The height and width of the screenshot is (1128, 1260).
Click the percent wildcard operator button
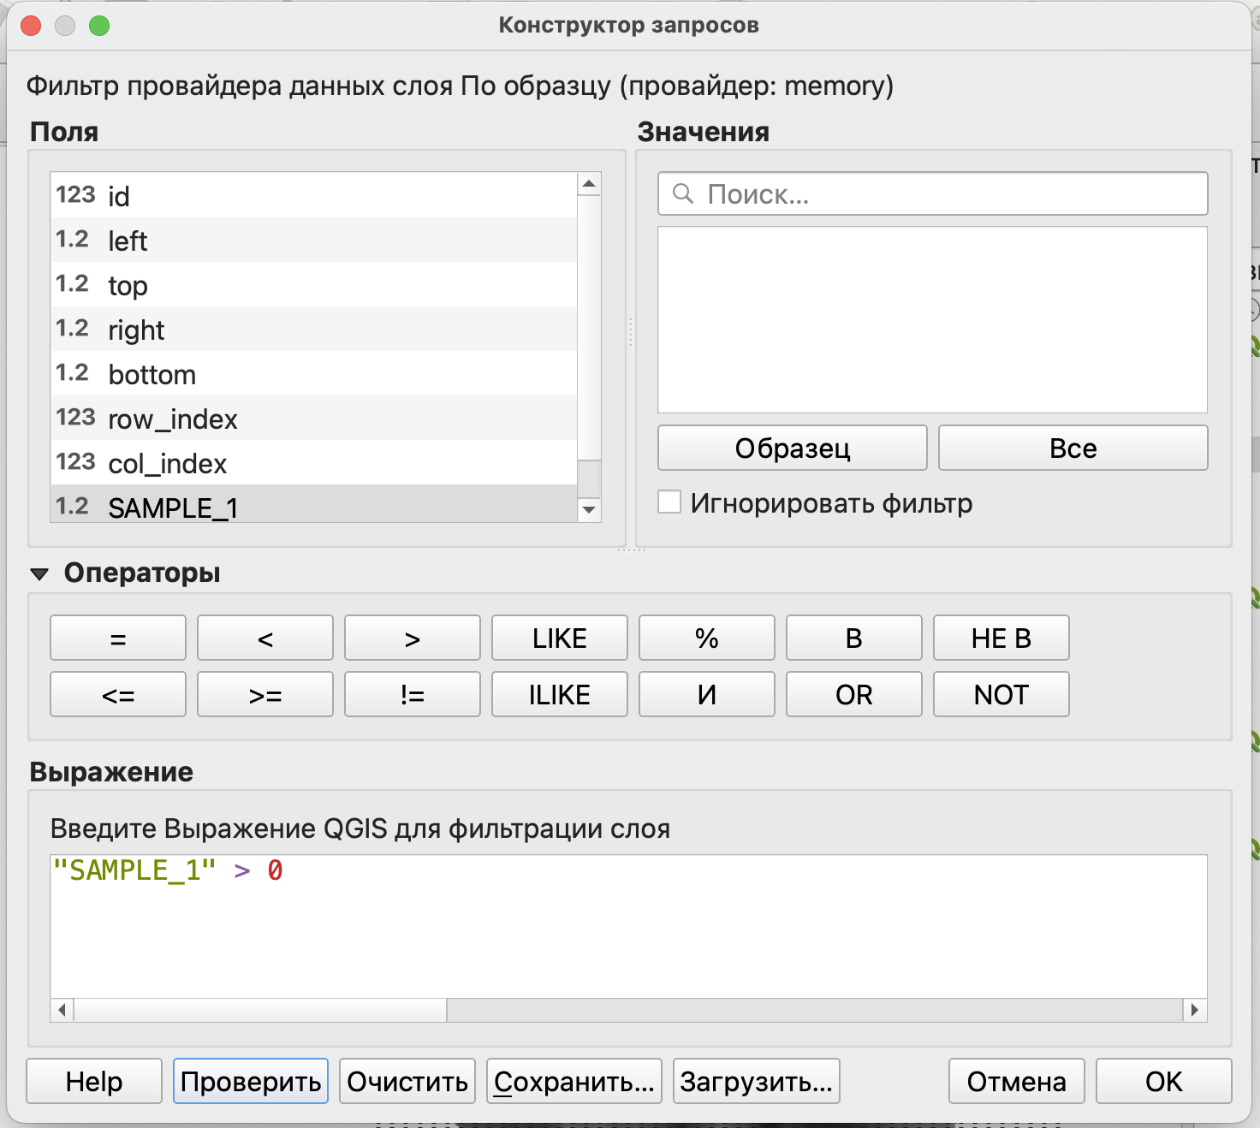point(706,638)
